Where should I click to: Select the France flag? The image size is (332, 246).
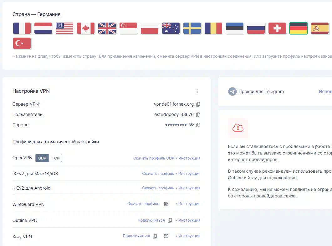pyautogui.click(x=22, y=28)
